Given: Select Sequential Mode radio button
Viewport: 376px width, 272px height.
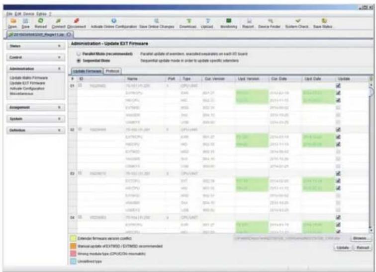Looking at the screenshot, I should click(x=79, y=61).
